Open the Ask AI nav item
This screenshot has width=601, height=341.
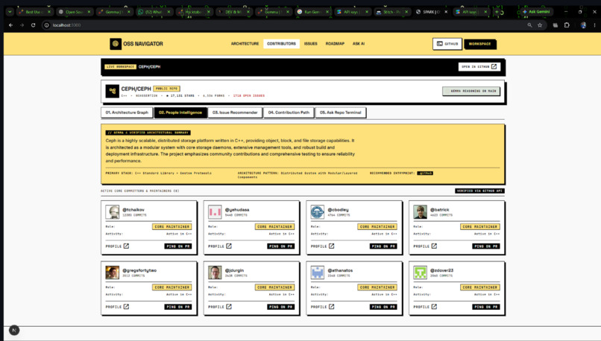coord(359,44)
